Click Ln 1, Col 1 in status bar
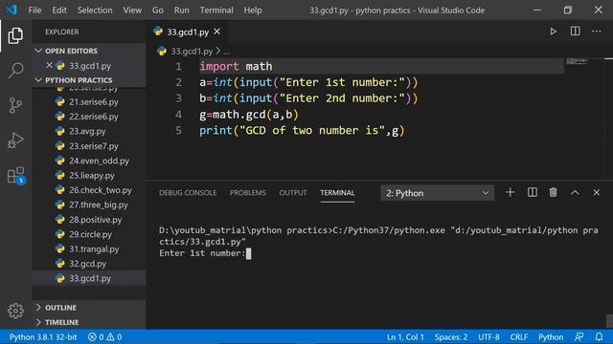Screen dimensions: 613x344 tap(405, 337)
